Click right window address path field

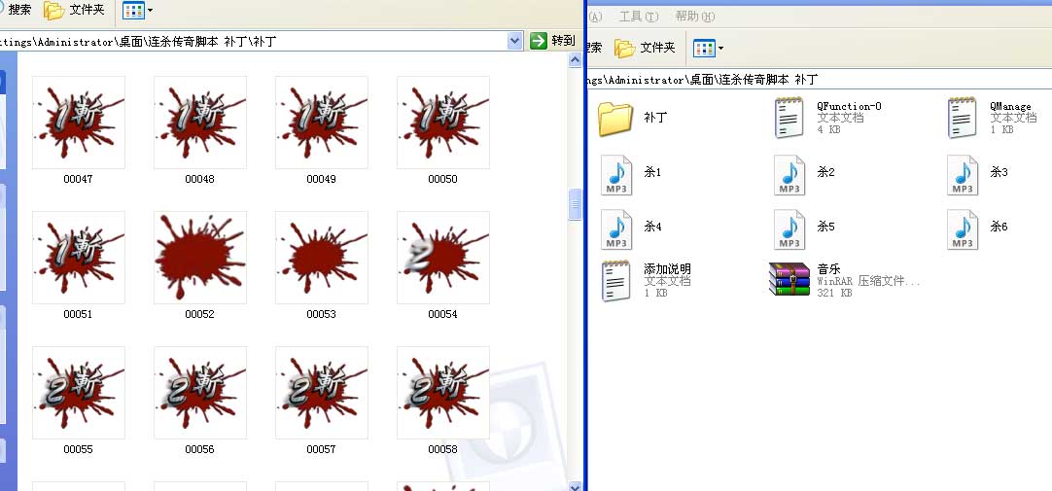[819, 79]
